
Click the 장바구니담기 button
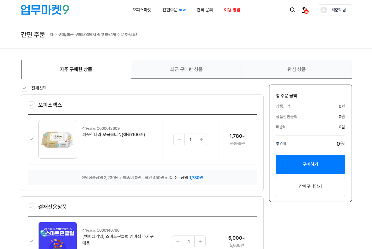310,186
